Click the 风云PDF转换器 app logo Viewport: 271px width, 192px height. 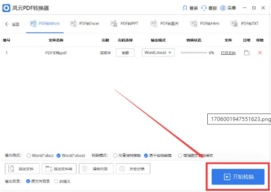[x=6, y=8]
